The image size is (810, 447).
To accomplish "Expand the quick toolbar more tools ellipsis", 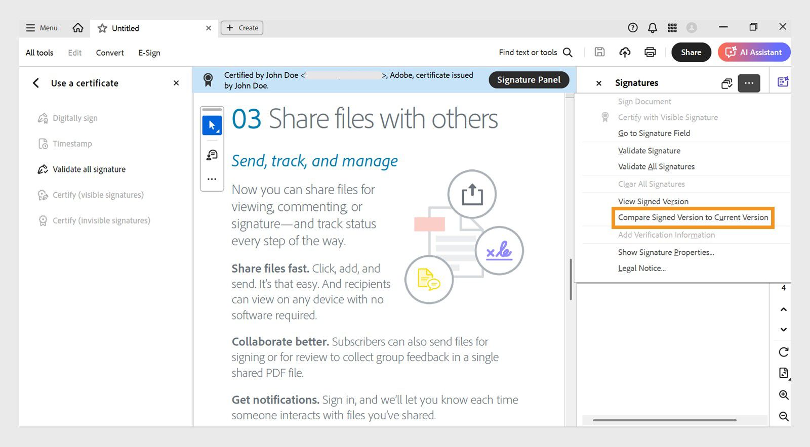I will pos(212,179).
